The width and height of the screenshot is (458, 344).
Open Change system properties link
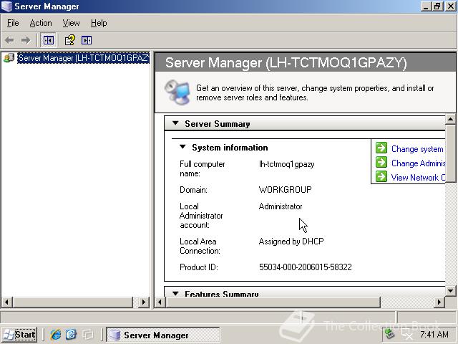point(417,149)
